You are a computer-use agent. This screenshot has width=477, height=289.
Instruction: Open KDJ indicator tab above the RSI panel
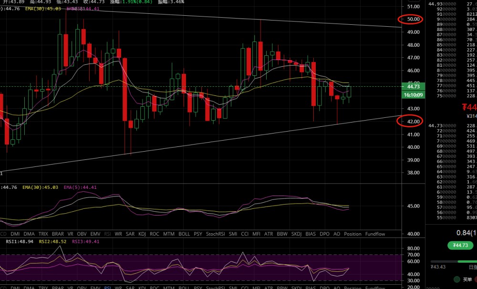(x=142, y=234)
